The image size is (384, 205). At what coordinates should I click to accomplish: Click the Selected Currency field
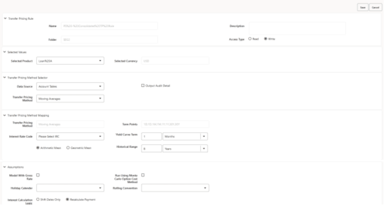click(175, 61)
